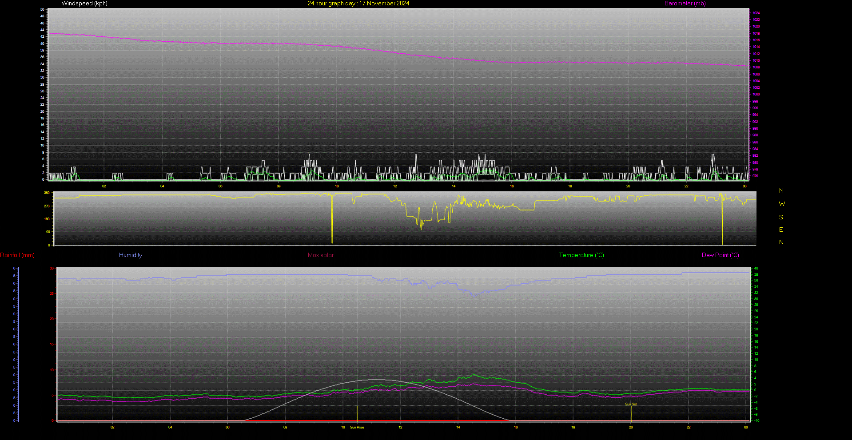This screenshot has width=852, height=440.
Task: Click the S wind direction letter
Action: point(781,217)
